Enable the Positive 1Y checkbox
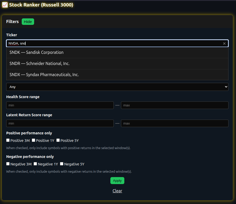 (x=33, y=140)
